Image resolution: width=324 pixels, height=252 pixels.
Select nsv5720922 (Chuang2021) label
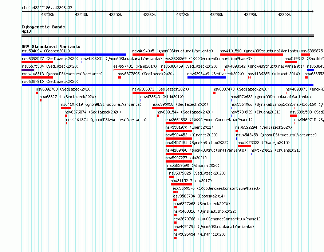[x=276, y=150]
